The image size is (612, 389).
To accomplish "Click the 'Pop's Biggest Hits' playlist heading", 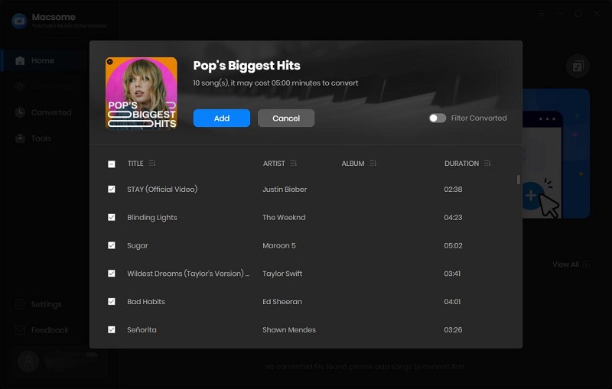I will (x=246, y=66).
